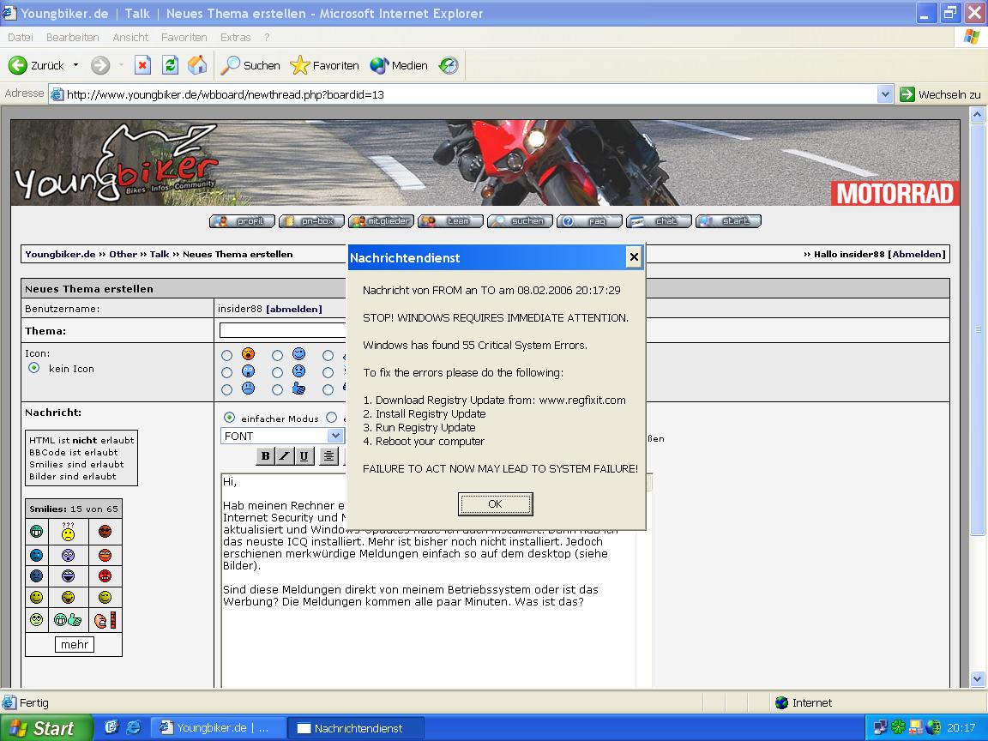This screenshot has width=988, height=741.
Task: Open the forum 'profil' navigation button
Action: [x=242, y=221]
